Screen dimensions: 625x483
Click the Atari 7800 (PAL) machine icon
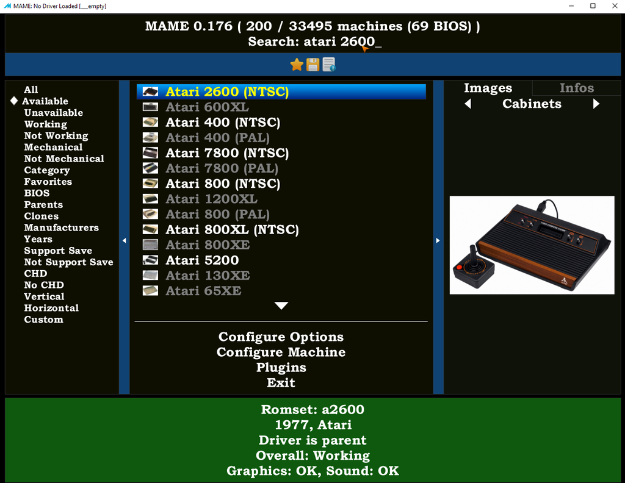[x=150, y=168]
